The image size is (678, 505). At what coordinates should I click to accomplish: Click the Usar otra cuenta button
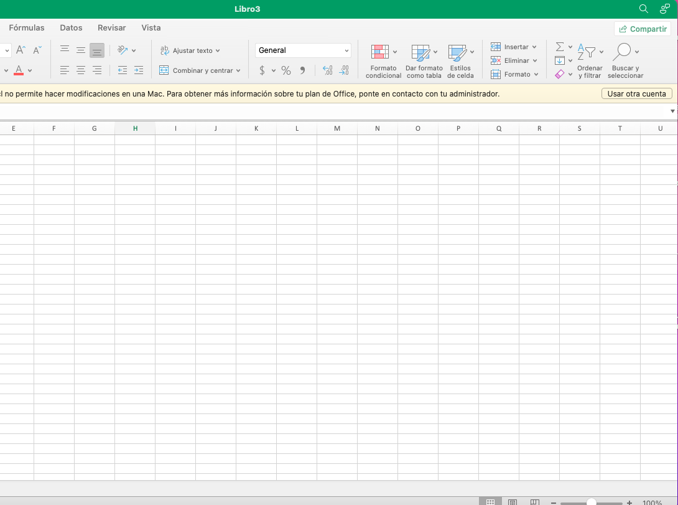click(636, 93)
